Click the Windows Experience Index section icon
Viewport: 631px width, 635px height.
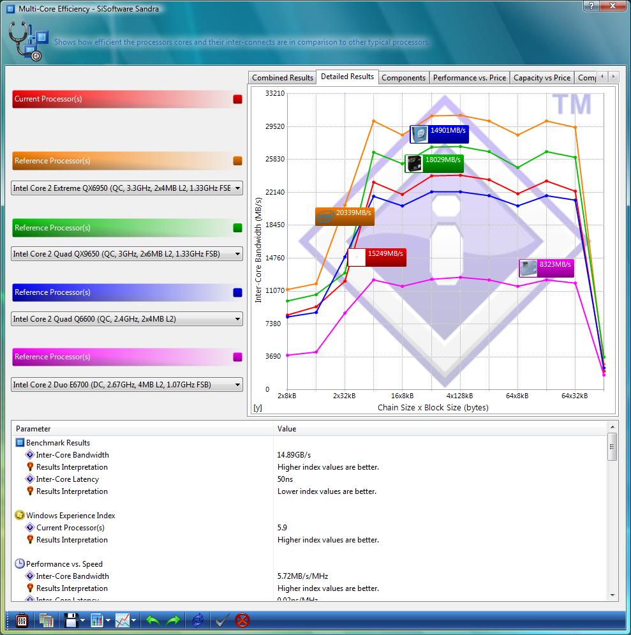click(19, 515)
